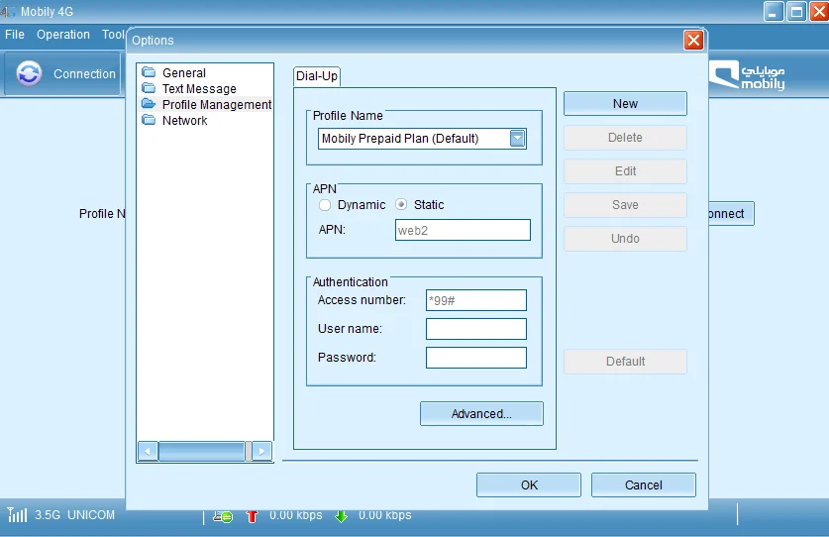Click the Connect button in main window
Screen dimensions: 829x537
point(731,214)
